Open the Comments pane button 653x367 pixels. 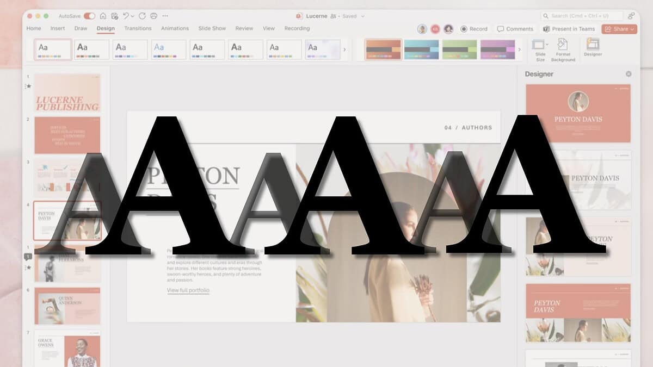click(515, 29)
